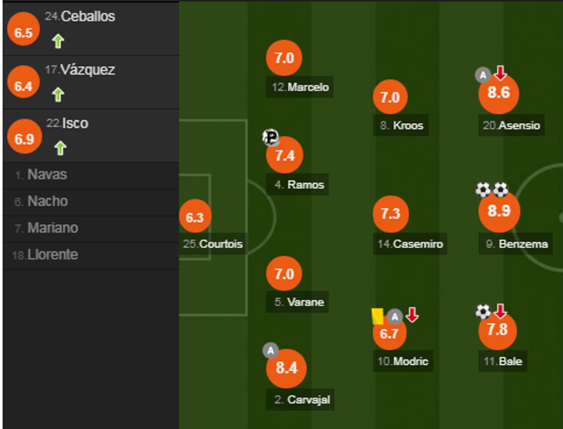Click Isco's green substituted-on arrow
The width and height of the screenshot is (563, 429).
click(x=60, y=148)
